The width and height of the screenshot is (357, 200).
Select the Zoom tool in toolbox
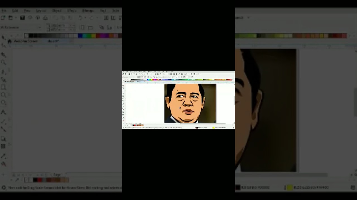[123, 88]
